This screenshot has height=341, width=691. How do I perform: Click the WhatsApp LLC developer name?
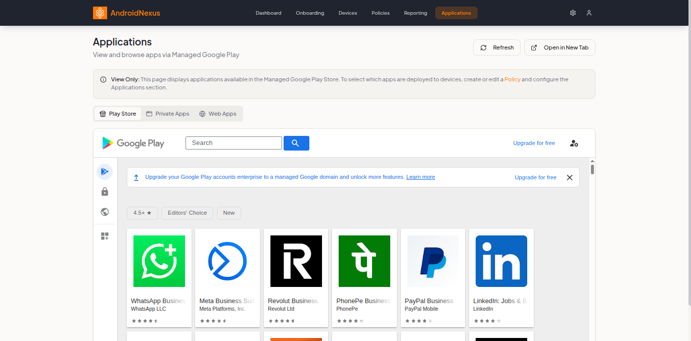click(x=149, y=309)
